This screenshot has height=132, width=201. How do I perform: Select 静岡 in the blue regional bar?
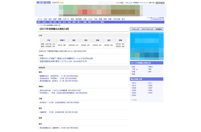click(74, 22)
